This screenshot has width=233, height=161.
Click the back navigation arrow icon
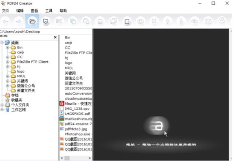6,22
